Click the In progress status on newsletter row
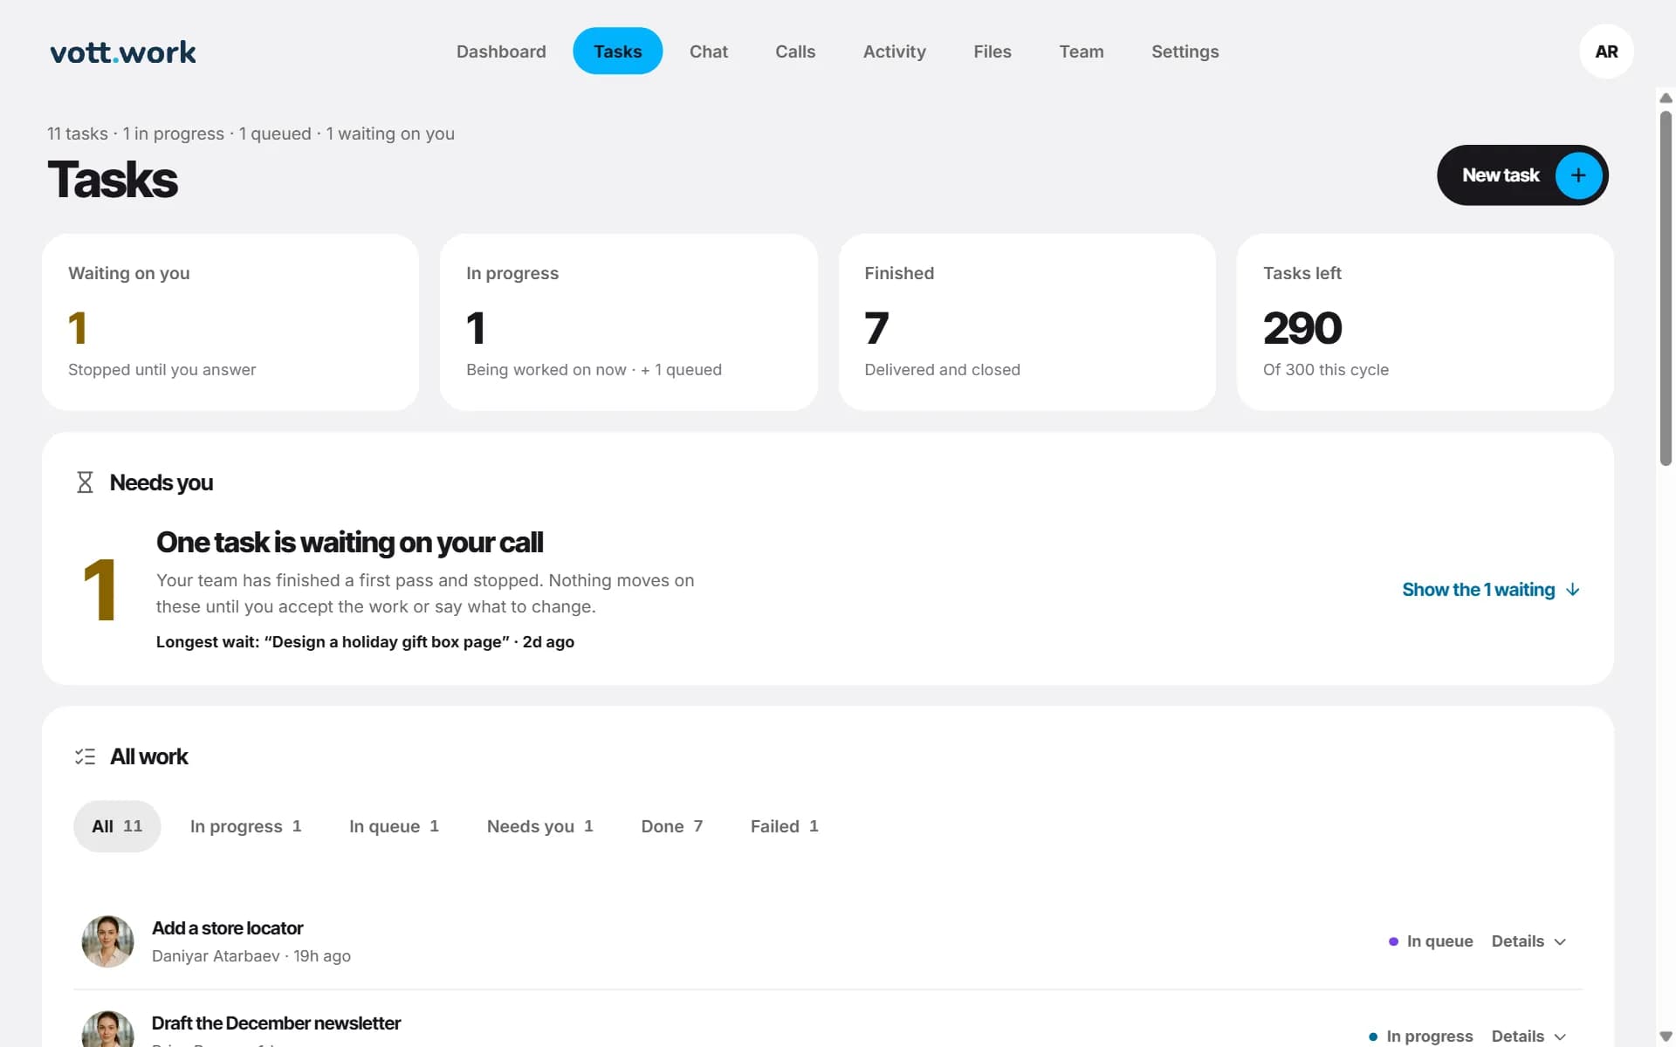 [1420, 1036]
